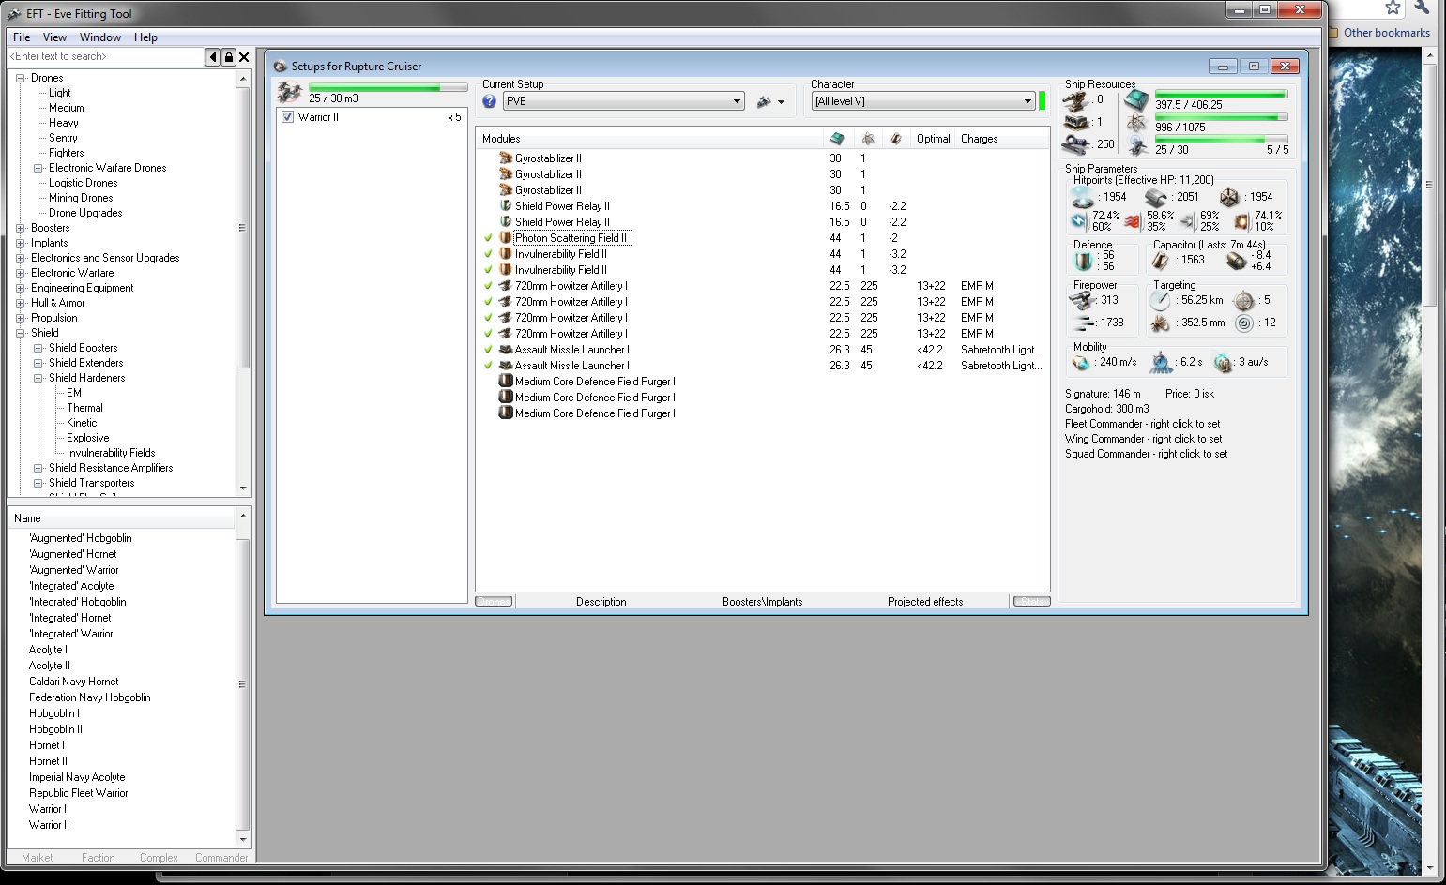Click the turret hardpoints icon in Ship Resources

tap(1075, 99)
